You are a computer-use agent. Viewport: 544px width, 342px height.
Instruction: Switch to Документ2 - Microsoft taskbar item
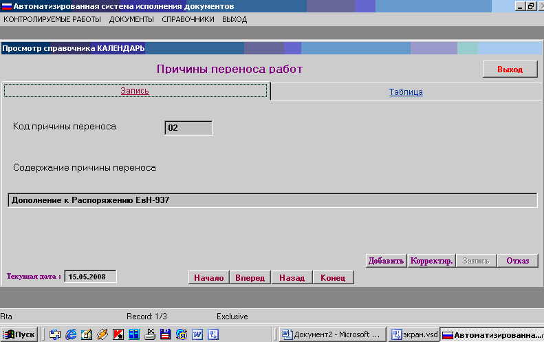tap(333, 334)
